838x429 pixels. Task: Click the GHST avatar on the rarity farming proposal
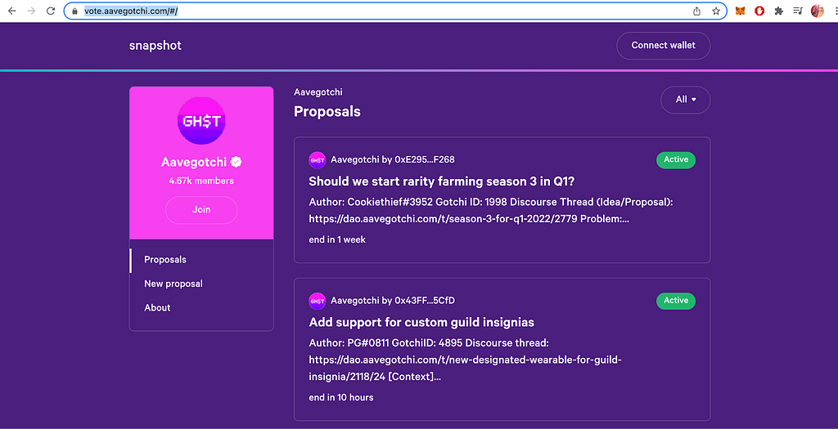coord(318,160)
